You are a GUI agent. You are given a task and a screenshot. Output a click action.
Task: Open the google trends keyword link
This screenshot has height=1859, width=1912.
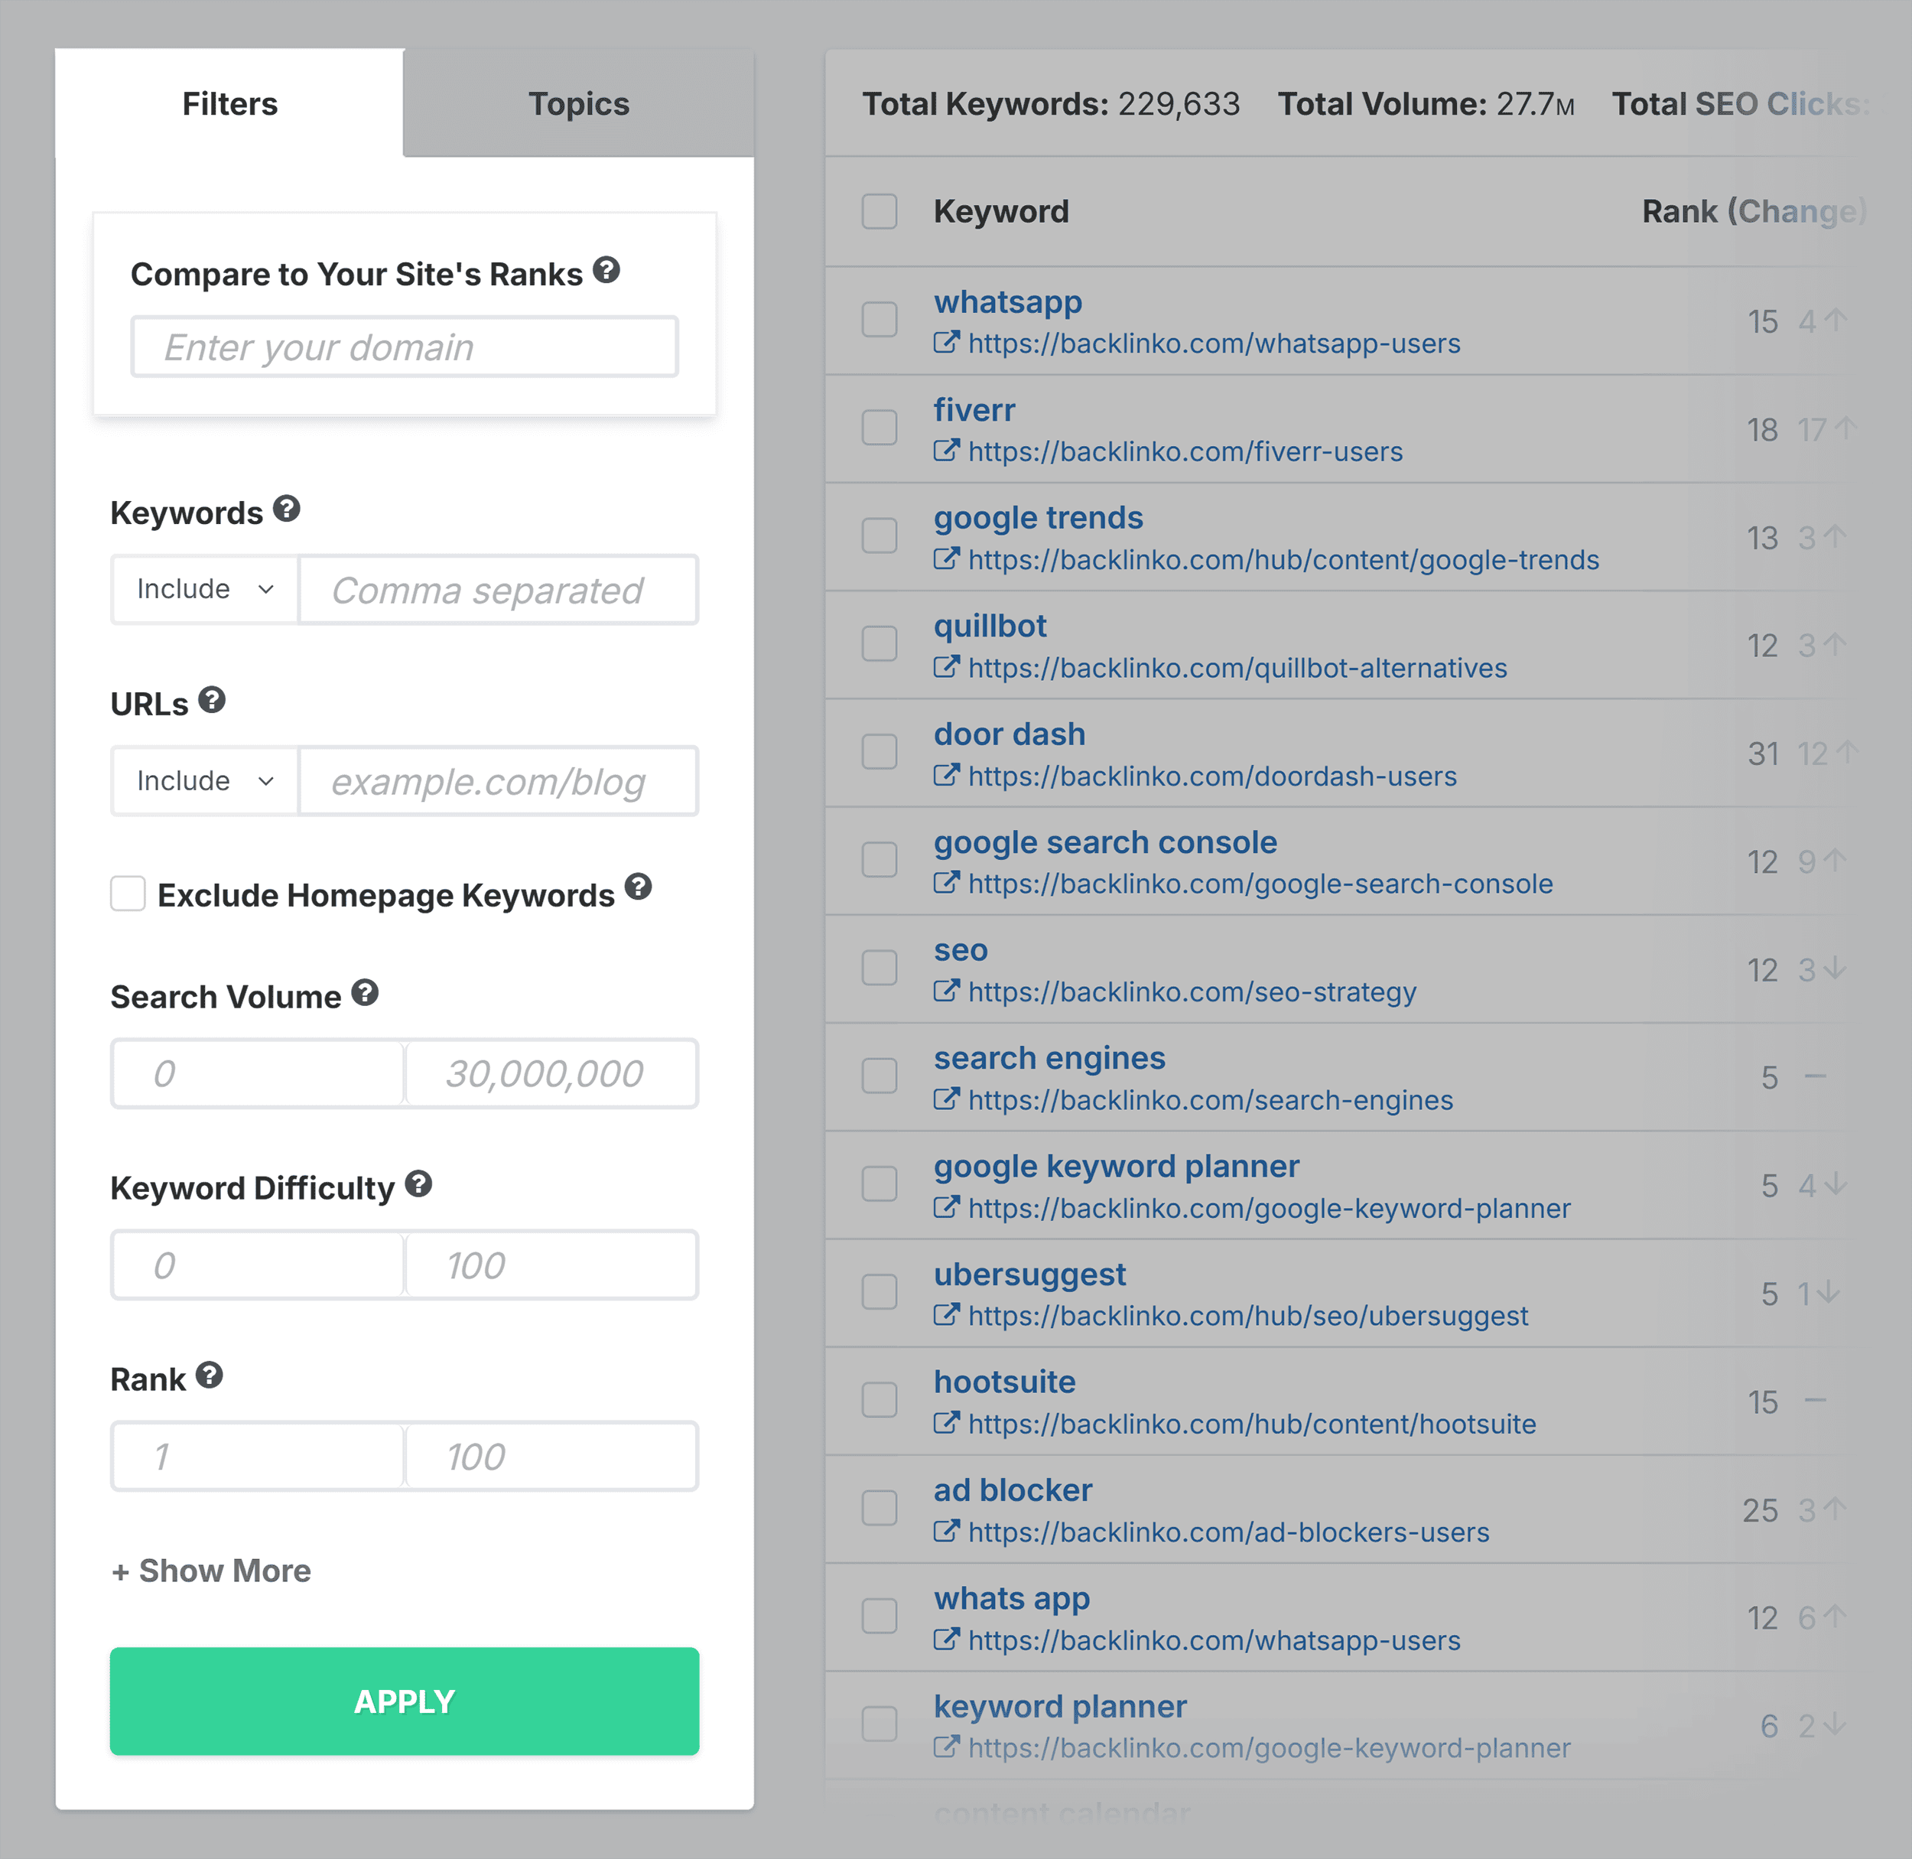coord(1039,517)
